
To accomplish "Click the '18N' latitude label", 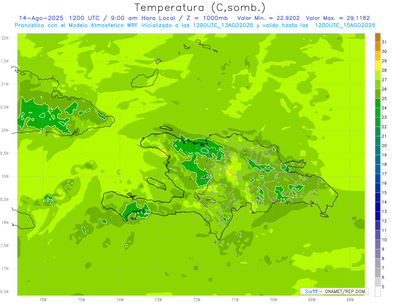I will pos(5,222).
